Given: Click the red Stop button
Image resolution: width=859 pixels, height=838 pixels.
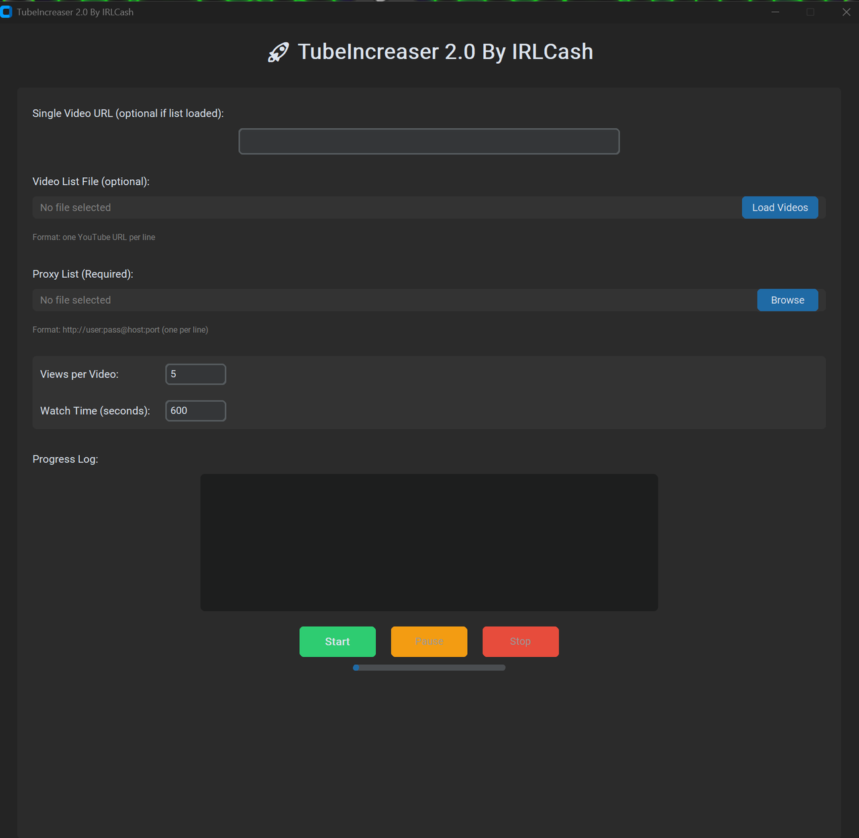Looking at the screenshot, I should [520, 641].
